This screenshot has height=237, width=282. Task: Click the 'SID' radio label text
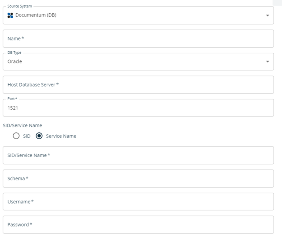[27, 136]
